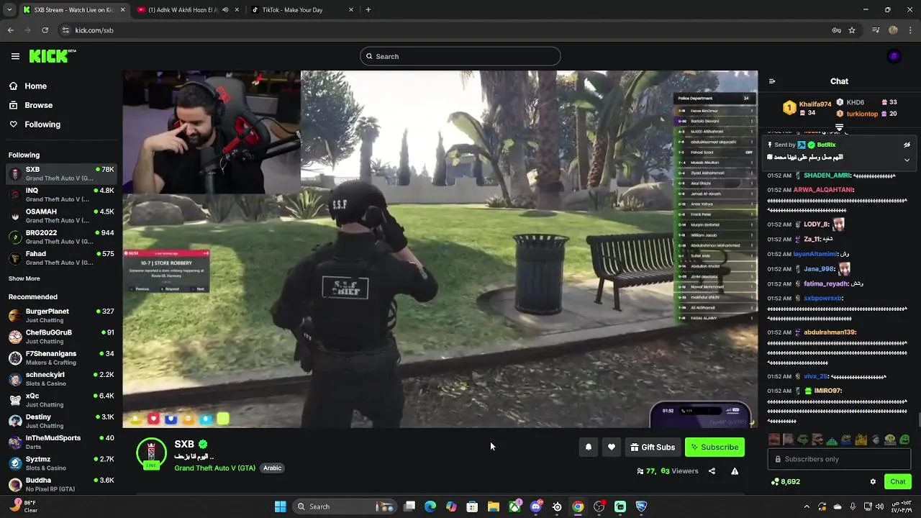
Task: Open schneckyirl recommended channel
Action: (61, 378)
